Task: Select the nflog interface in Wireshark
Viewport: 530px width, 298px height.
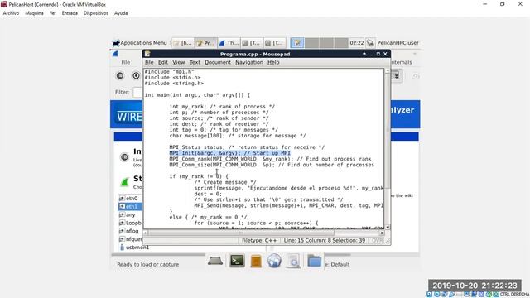Action: [130, 231]
